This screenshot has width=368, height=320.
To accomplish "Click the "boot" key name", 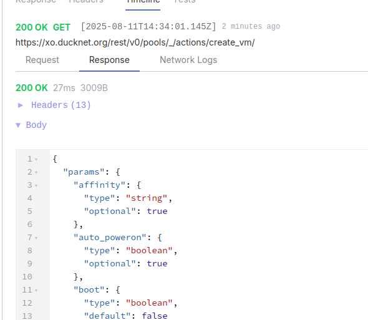I will click(x=89, y=290).
